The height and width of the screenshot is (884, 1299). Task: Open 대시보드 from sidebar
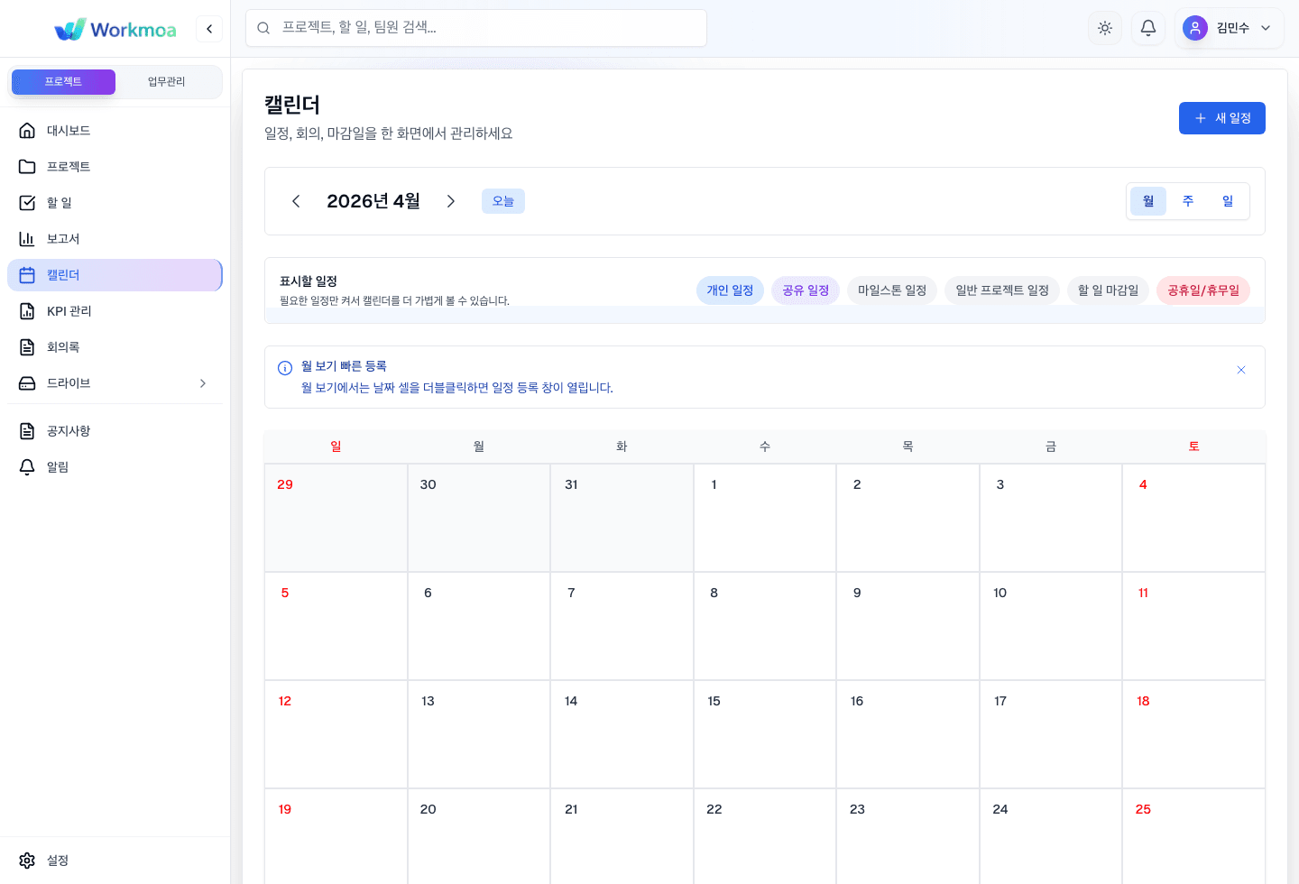point(115,131)
